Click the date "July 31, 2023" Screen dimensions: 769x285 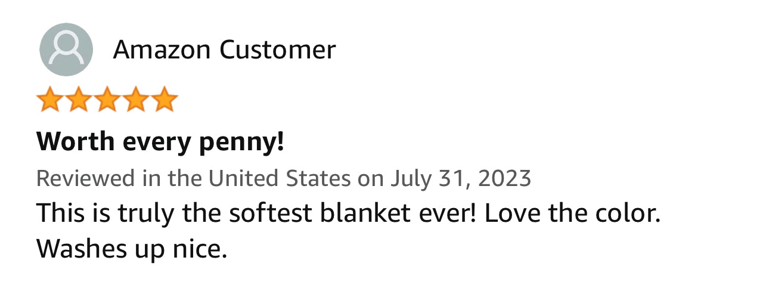pyautogui.click(x=461, y=178)
